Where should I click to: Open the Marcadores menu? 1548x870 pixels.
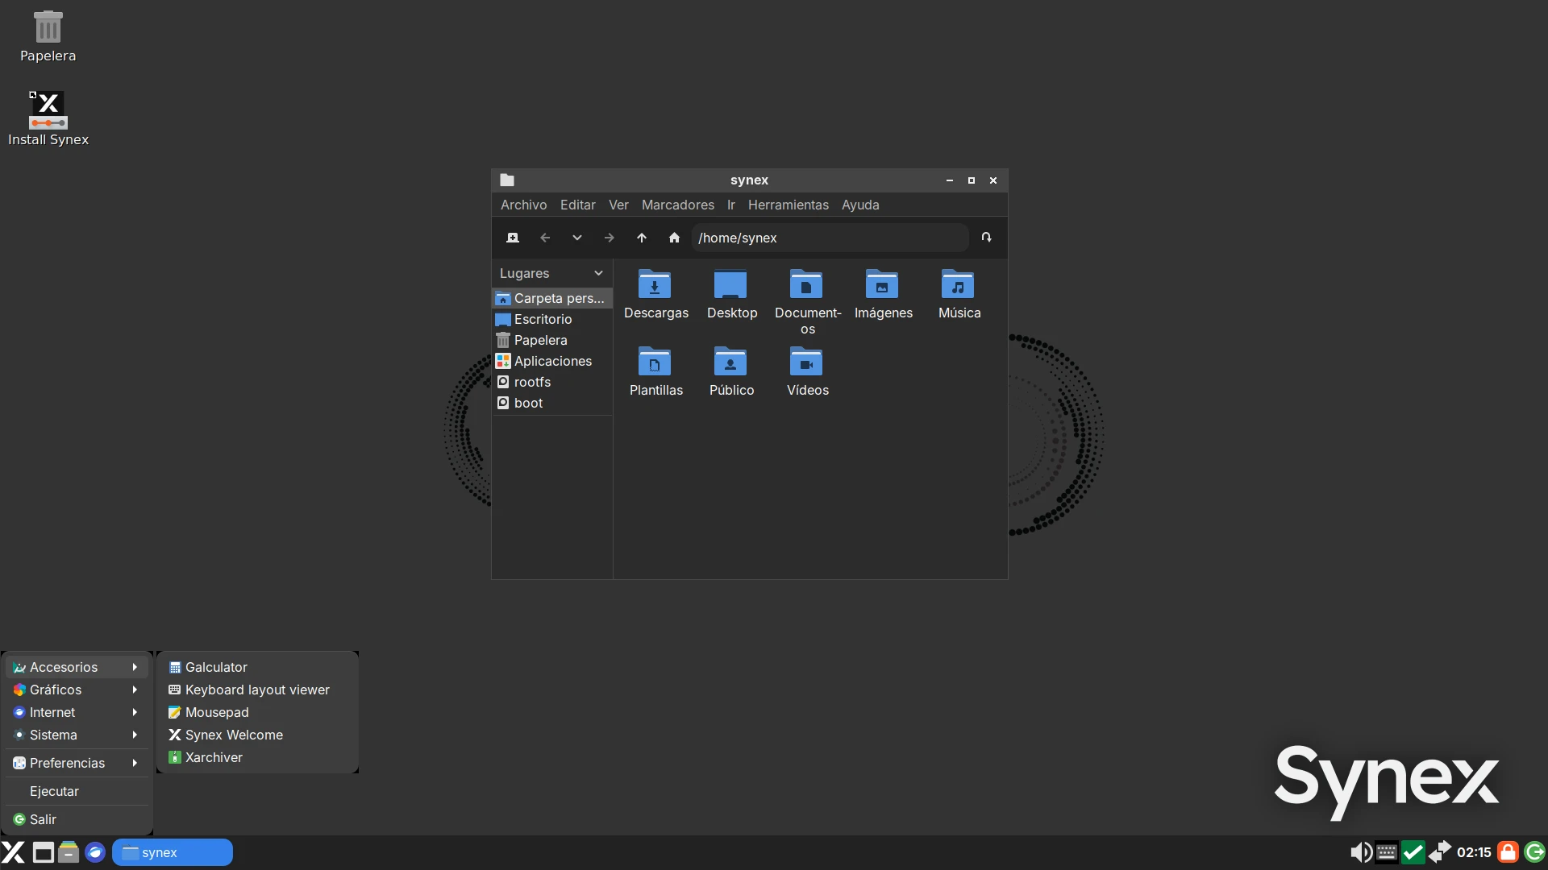677,205
